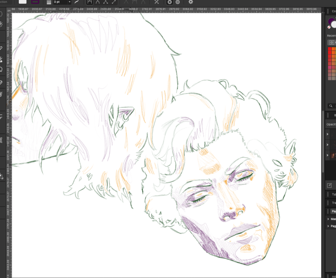Viewport: 336px width, 278px height.
Task: Open the stroke width dropdown showing 0 pt
Action: click(62, 2)
